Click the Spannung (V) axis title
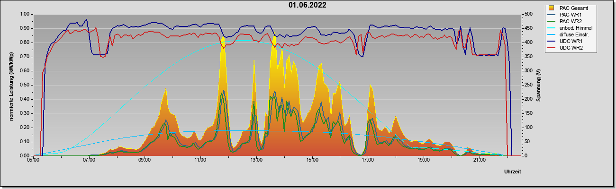This screenshot has width=616, height=189. click(538, 85)
